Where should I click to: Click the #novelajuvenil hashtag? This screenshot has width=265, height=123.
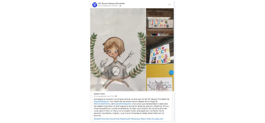(157, 119)
